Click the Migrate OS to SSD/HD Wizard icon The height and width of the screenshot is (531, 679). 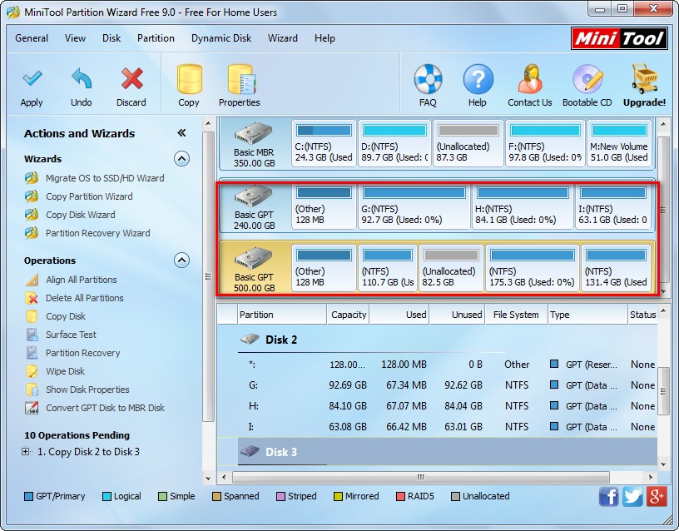point(32,178)
